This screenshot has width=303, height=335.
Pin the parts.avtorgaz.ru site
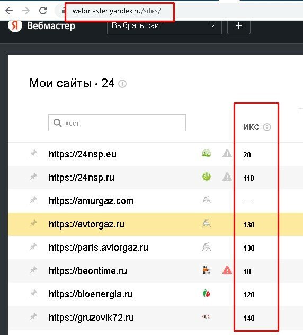click(33, 247)
